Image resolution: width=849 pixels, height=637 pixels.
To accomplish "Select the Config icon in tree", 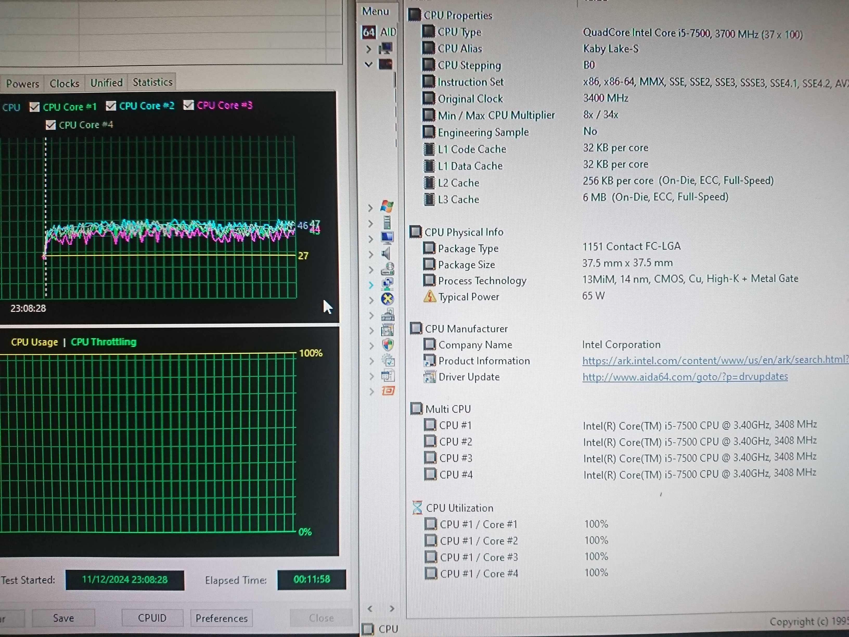I will coord(388,361).
